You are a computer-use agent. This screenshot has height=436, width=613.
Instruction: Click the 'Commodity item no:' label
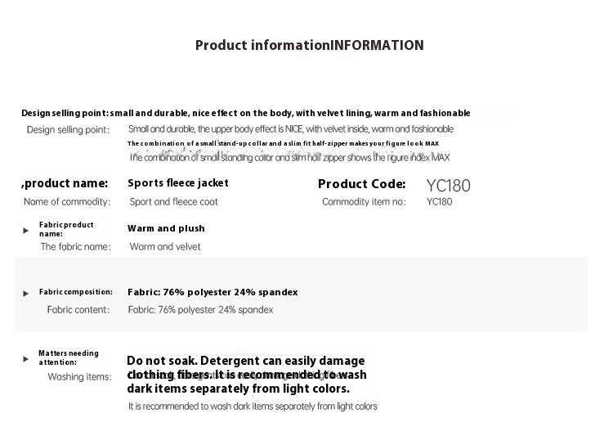tap(364, 202)
